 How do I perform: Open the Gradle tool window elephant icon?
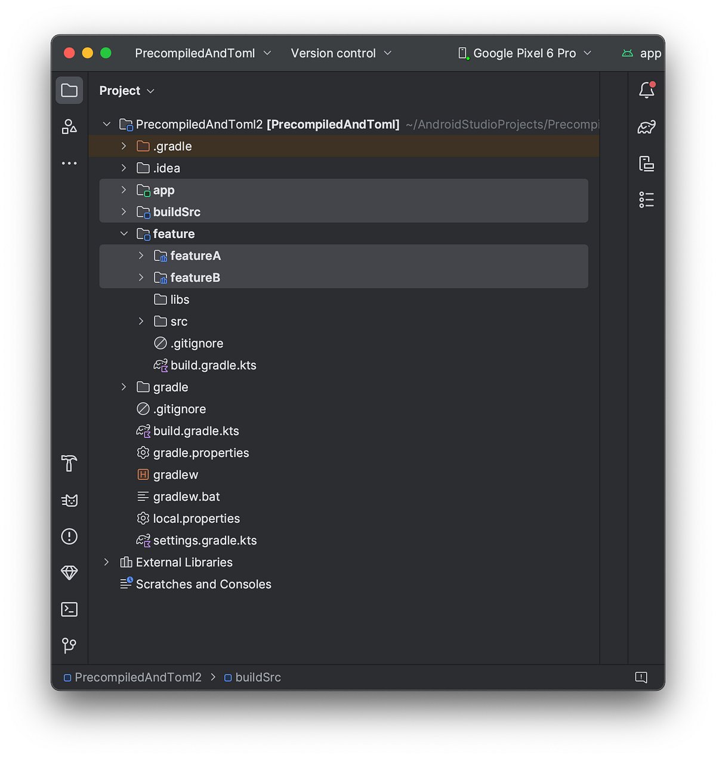pos(646,127)
